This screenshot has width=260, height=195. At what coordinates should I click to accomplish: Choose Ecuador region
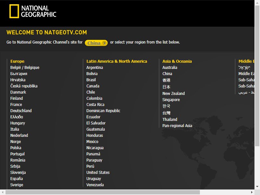[93, 117]
